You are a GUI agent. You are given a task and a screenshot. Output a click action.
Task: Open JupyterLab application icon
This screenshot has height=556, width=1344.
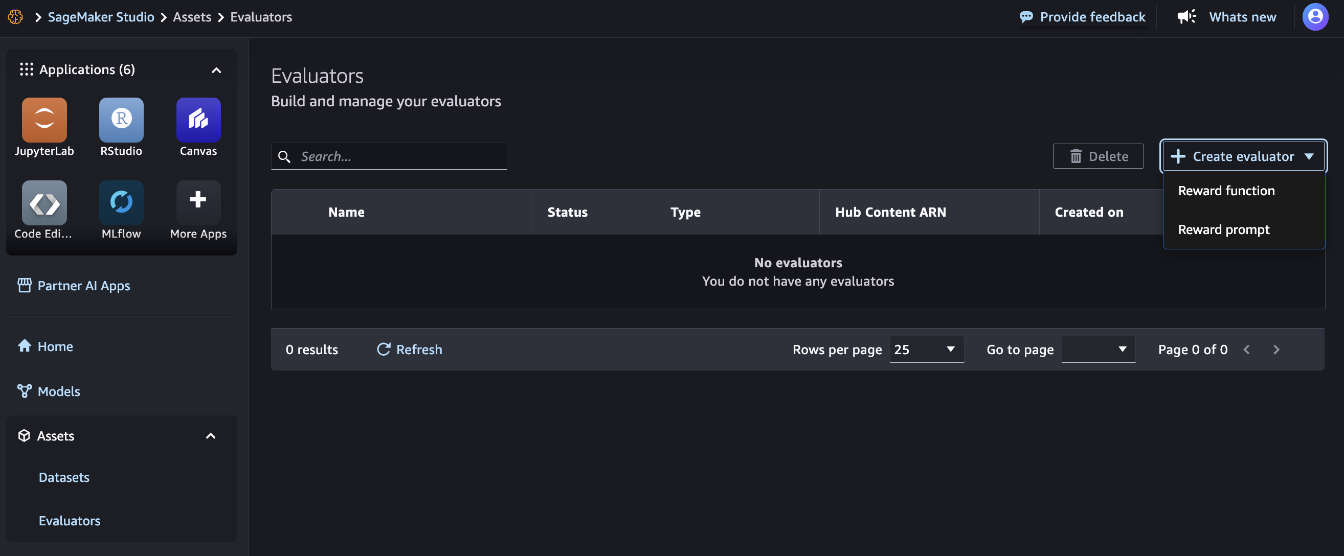pyautogui.click(x=44, y=120)
